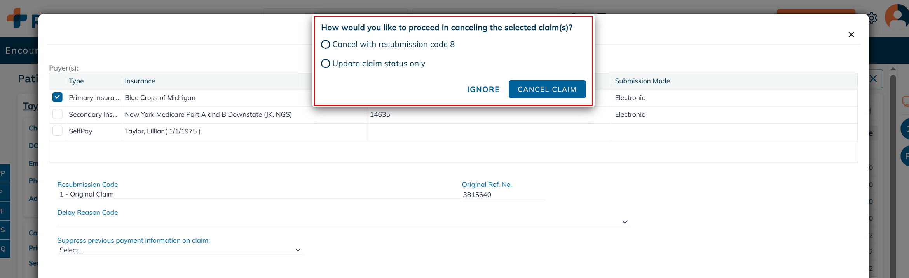This screenshot has width=909, height=278.
Task: Click the Insurance column header
Action: point(140,81)
